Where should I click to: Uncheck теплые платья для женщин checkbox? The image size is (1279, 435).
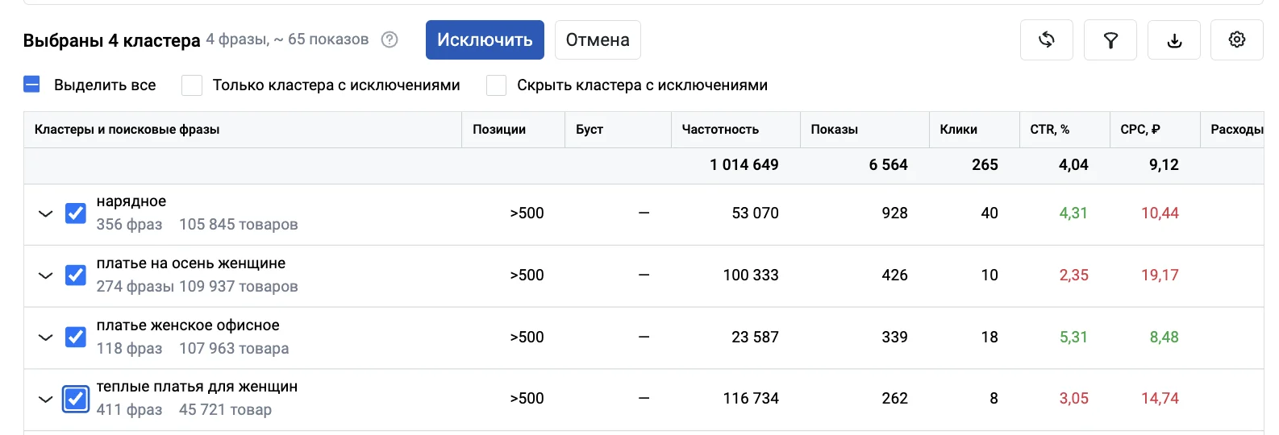76,399
